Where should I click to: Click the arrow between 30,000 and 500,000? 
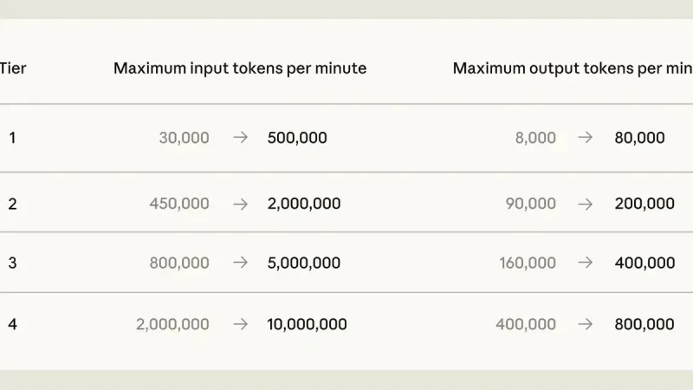pyautogui.click(x=241, y=138)
